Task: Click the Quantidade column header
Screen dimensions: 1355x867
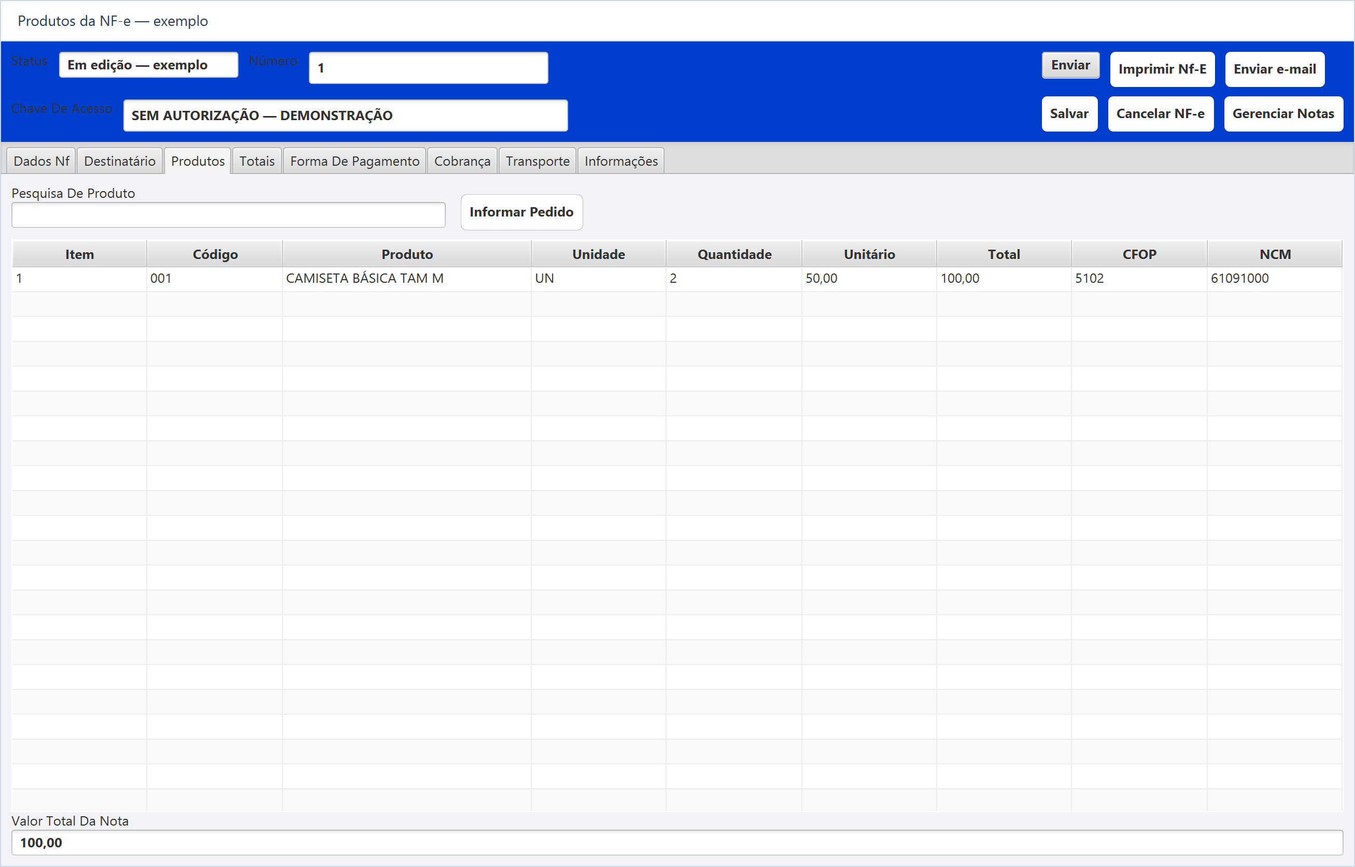Action: 734,254
